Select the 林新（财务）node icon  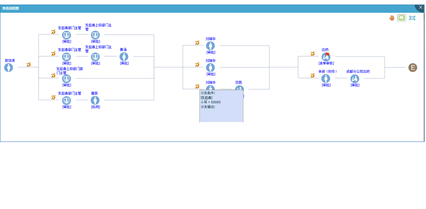click(326, 79)
